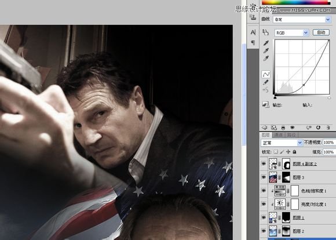Click the delete adjustment trash icon
The width and height of the screenshot is (336, 240).
pyautogui.click(x=328, y=128)
